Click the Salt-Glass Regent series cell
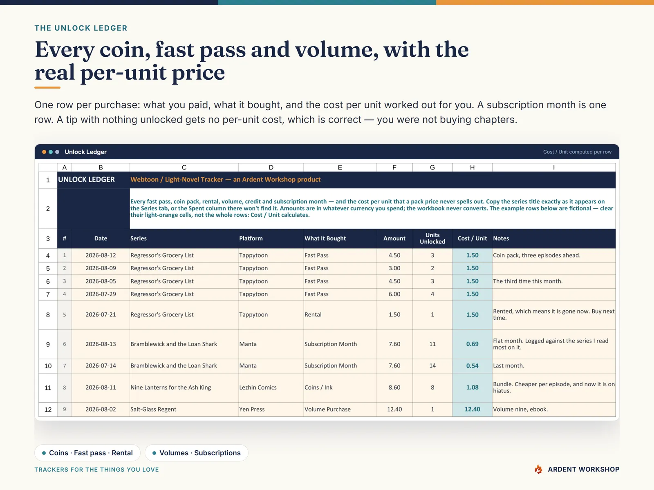Image resolution: width=654 pixels, height=490 pixels. pos(184,410)
